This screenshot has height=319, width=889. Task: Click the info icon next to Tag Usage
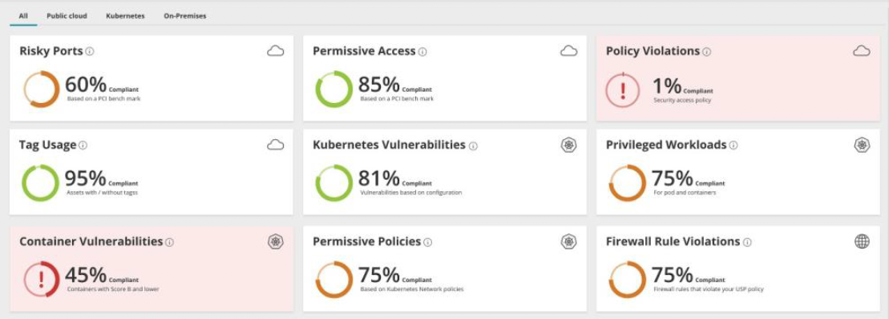83,146
